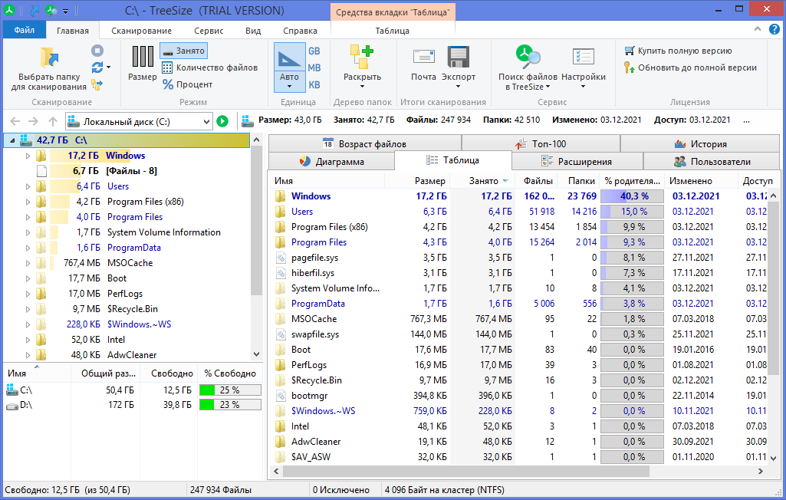Sort table by the Изменено column header

(702, 181)
